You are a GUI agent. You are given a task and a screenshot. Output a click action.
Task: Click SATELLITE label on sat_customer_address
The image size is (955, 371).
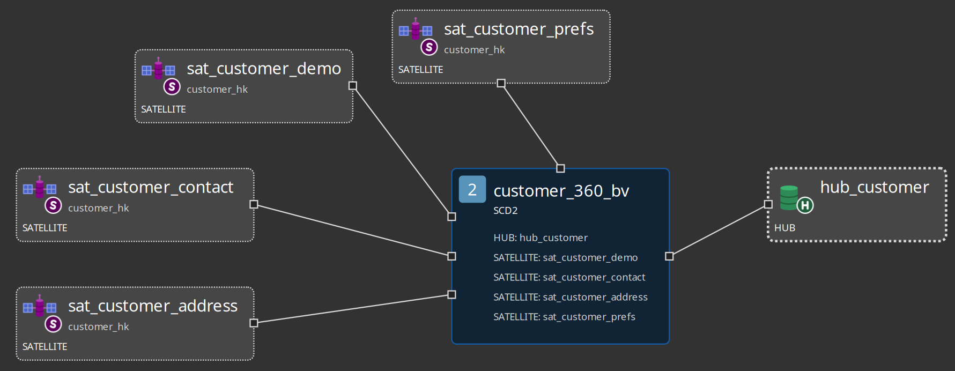(45, 347)
